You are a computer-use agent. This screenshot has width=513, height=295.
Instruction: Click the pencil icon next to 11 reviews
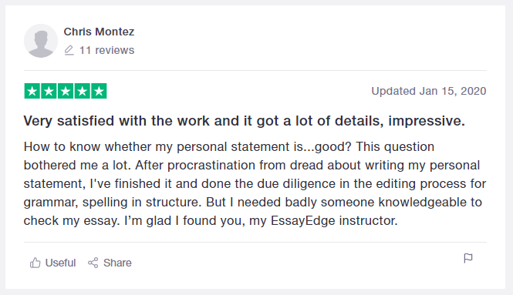click(69, 50)
